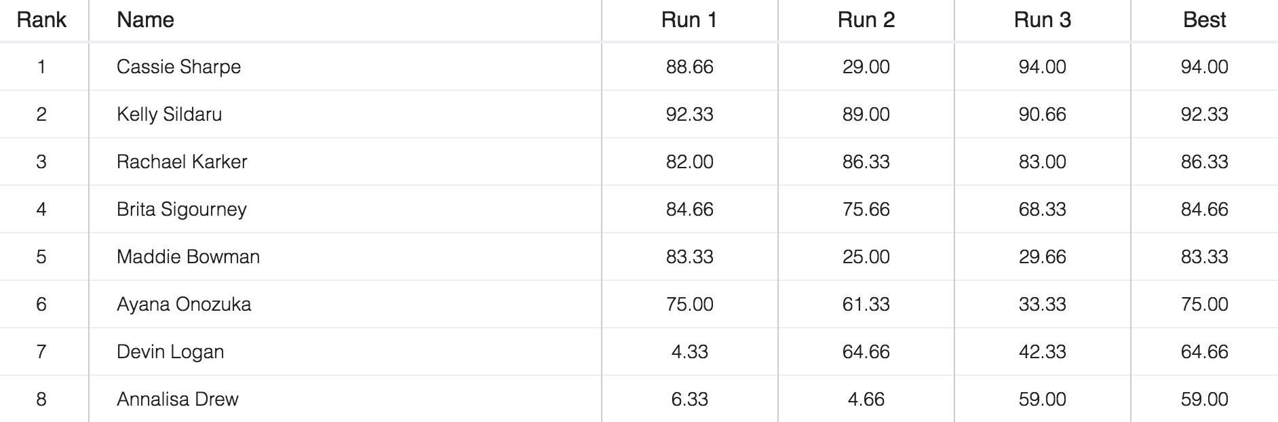Click Kelly Sildaru's Run 2 score 89.00
The height and width of the screenshot is (422, 1278).
click(866, 114)
